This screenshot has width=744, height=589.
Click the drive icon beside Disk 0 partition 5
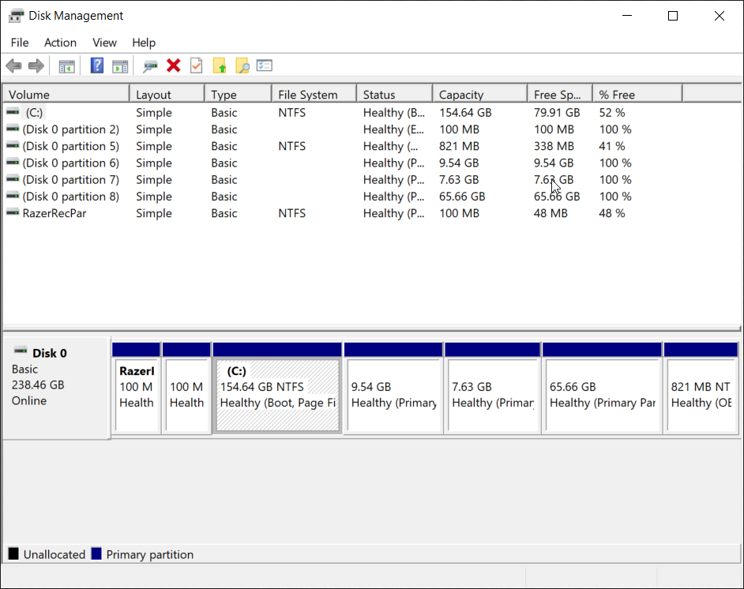pos(13,145)
